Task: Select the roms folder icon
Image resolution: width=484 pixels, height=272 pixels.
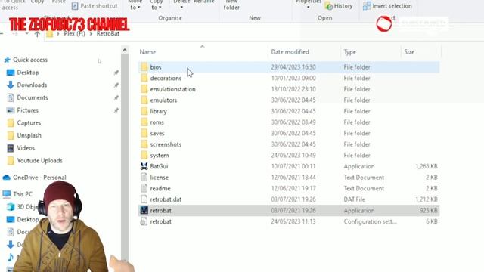Action: point(144,122)
